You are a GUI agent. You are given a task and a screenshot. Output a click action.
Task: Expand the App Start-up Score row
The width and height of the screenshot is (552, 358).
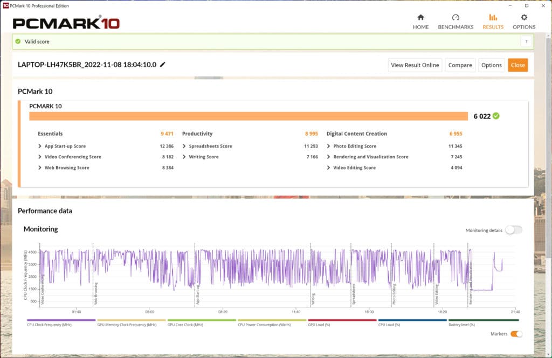(40, 146)
